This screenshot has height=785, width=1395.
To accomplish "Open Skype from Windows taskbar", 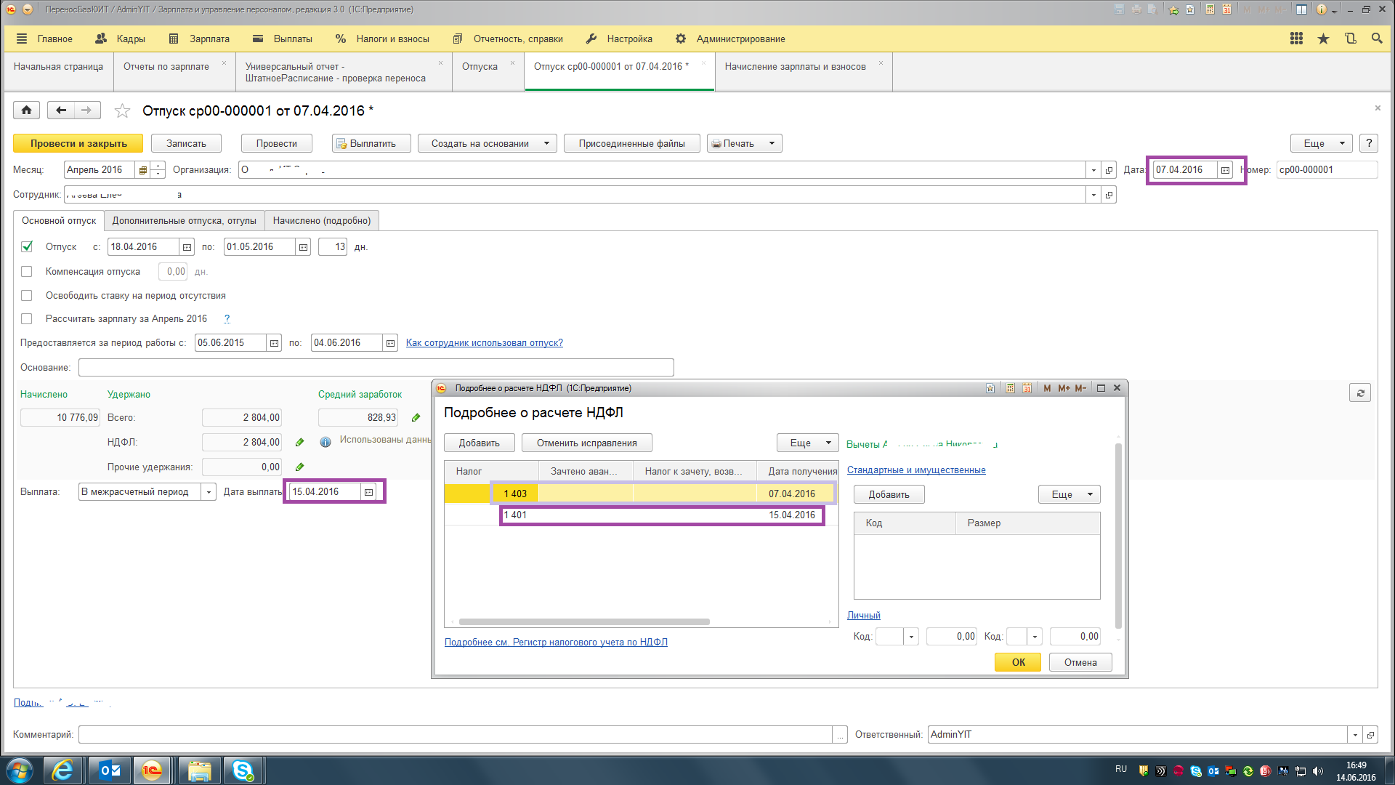I will point(243,770).
